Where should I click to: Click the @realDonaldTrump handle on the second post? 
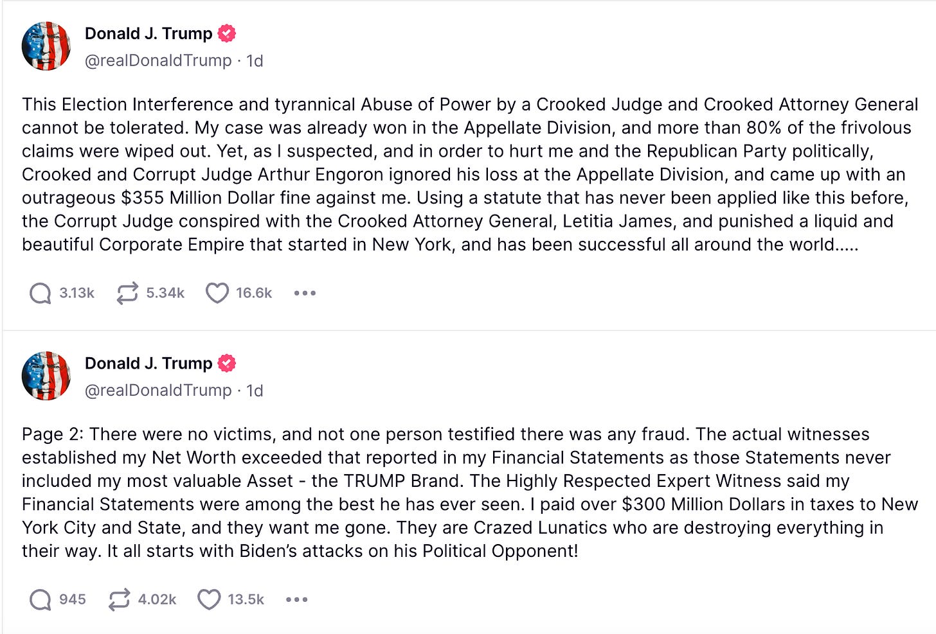pos(158,390)
